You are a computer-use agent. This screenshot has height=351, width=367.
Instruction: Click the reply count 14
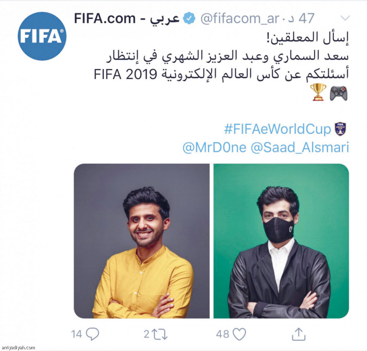pos(77,334)
